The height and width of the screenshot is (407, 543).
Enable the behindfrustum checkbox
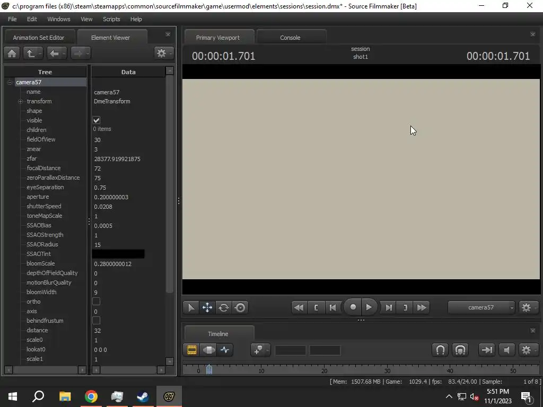97,321
